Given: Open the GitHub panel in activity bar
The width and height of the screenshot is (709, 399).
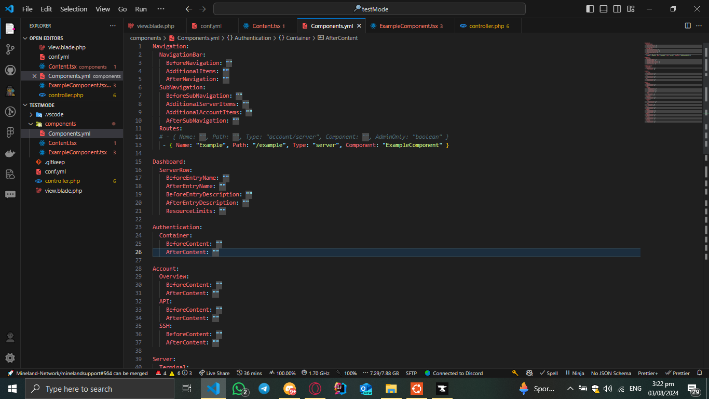Looking at the screenshot, I should [x=10, y=70].
